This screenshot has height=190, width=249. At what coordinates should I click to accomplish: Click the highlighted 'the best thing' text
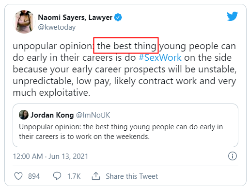tap(126, 45)
